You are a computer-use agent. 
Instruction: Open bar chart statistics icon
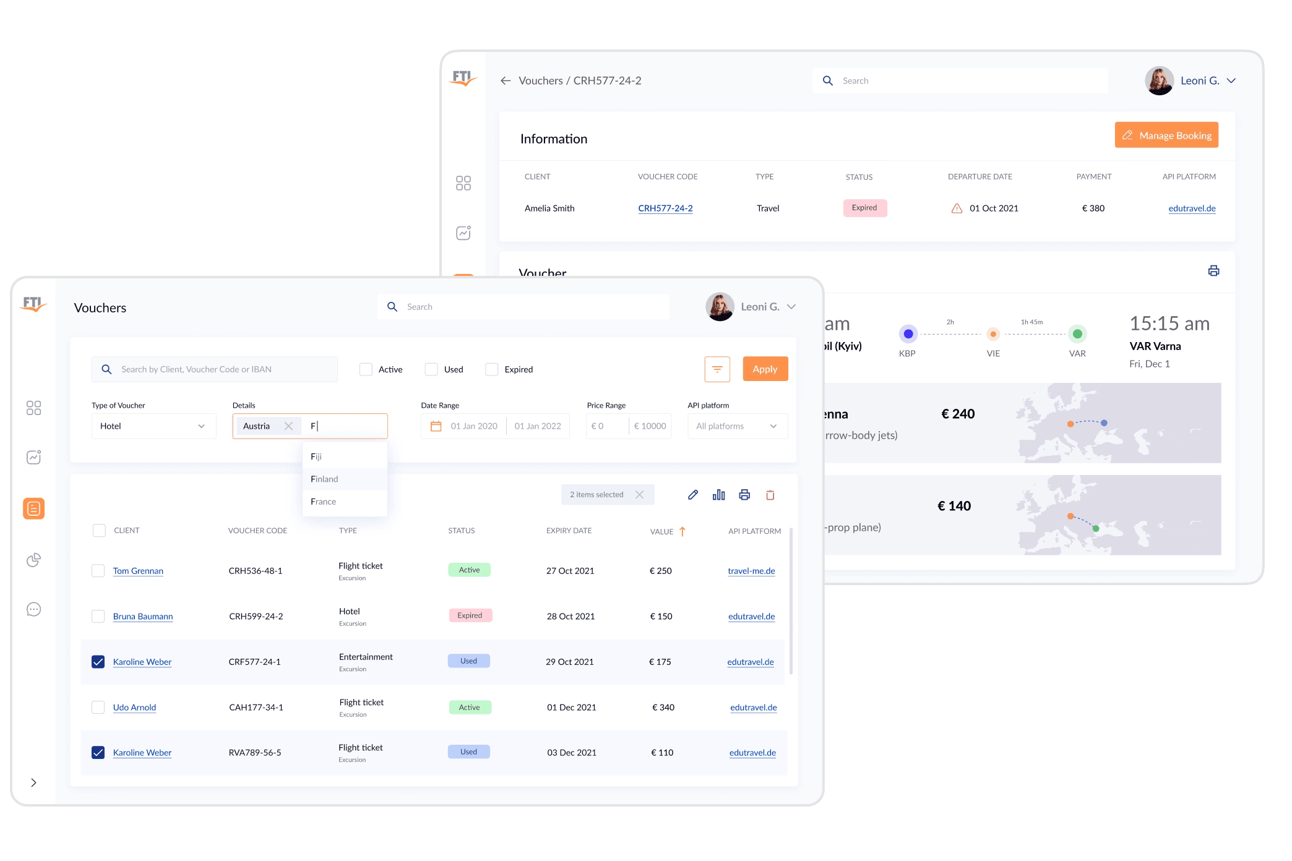[x=718, y=495]
